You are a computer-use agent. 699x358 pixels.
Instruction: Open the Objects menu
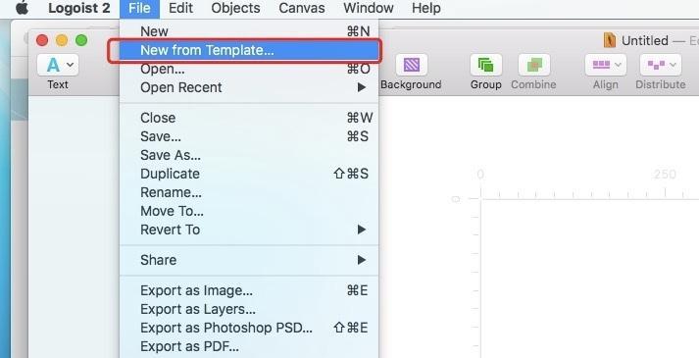click(235, 8)
